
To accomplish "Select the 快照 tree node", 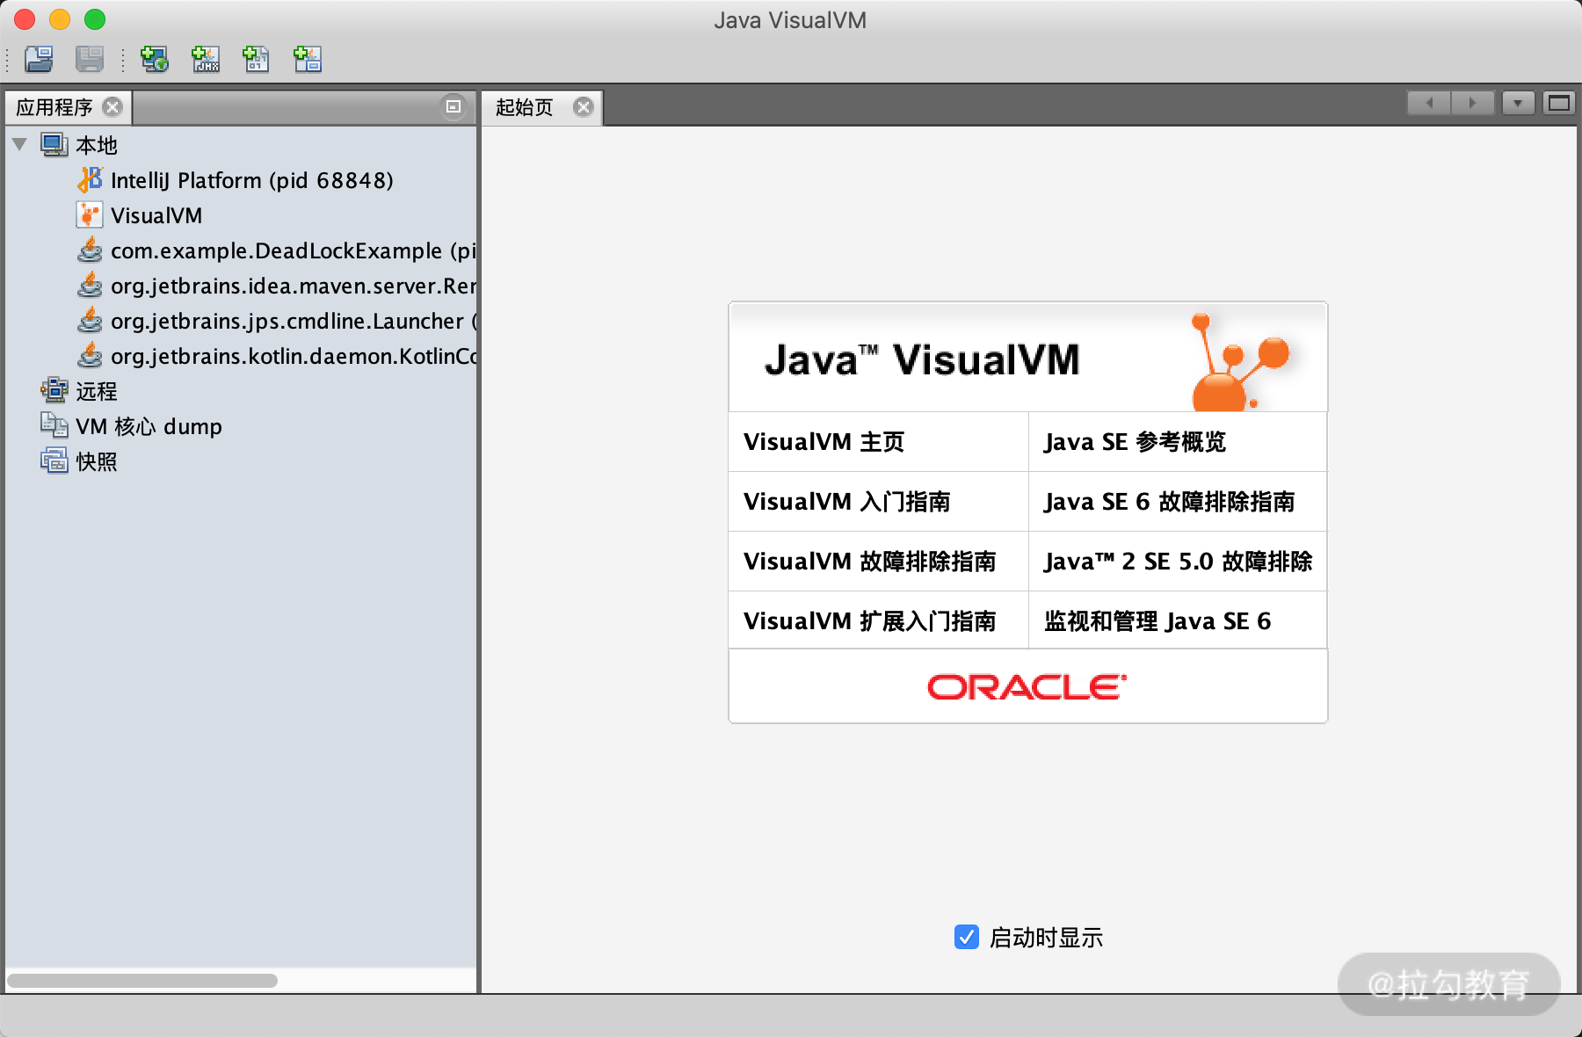I will 96,461.
